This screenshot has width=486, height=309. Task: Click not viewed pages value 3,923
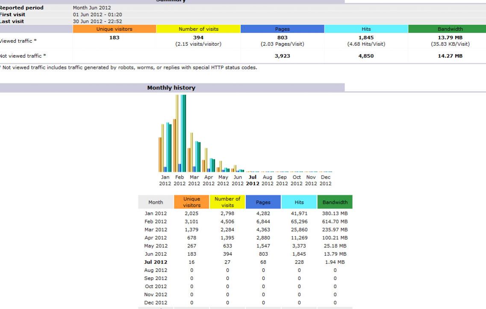pyautogui.click(x=283, y=56)
